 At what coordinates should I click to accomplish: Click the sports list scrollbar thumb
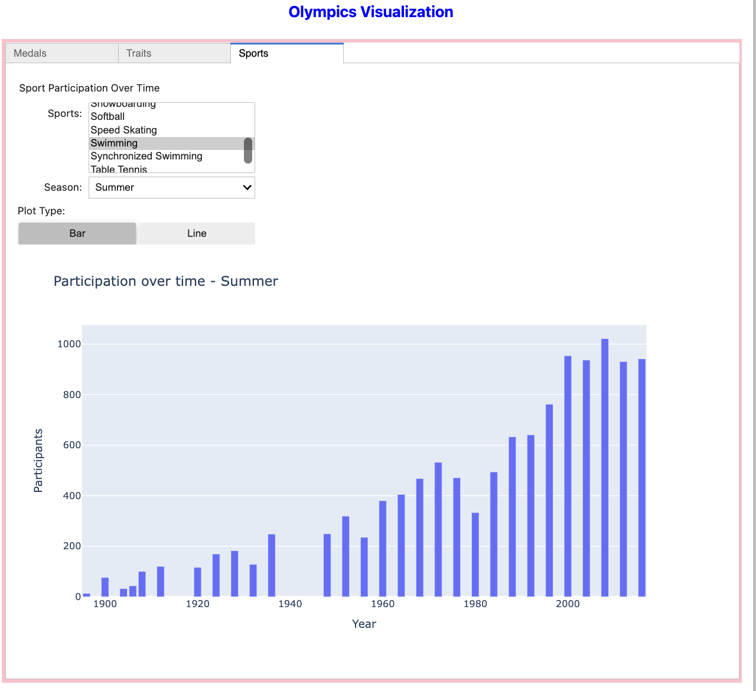(248, 151)
